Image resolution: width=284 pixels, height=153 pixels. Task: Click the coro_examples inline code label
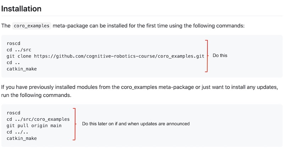pyautogui.click(x=32, y=26)
